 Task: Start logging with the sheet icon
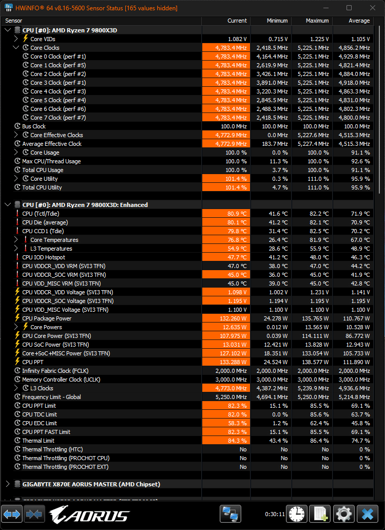click(320, 514)
